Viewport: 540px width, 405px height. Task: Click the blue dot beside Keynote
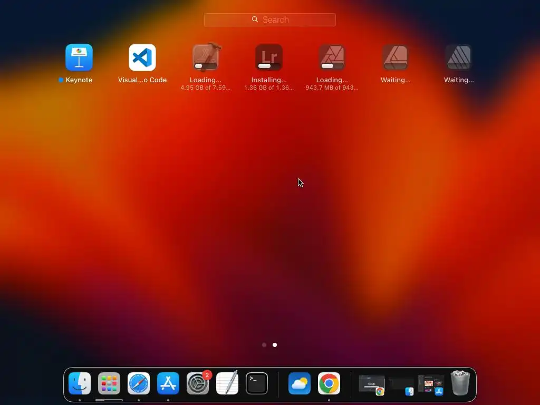point(61,80)
